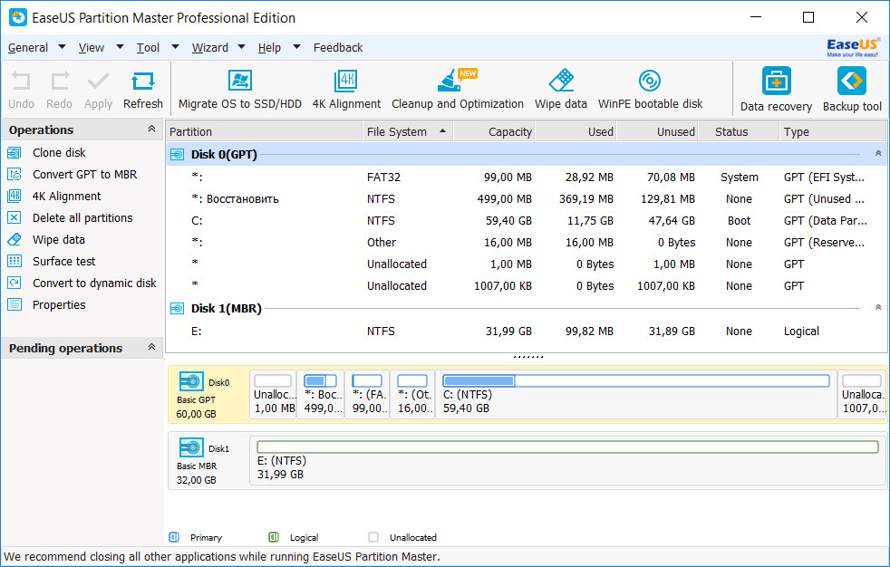Open the Help menu
The image size is (890, 567).
[x=269, y=48]
